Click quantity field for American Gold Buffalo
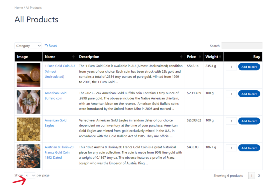The width and height of the screenshot is (276, 185). (231, 94)
